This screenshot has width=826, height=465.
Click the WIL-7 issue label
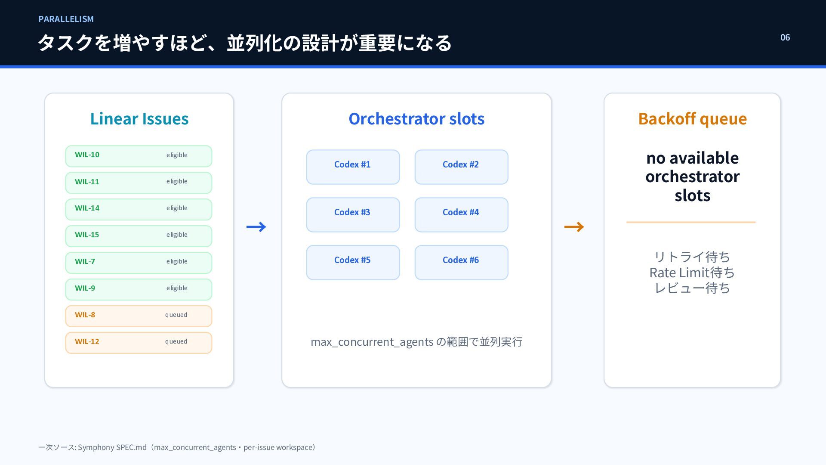pyautogui.click(x=85, y=262)
